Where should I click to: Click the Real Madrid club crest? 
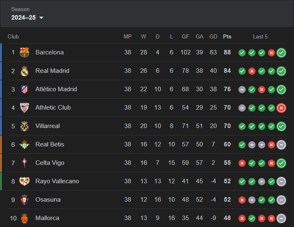[x=25, y=71]
